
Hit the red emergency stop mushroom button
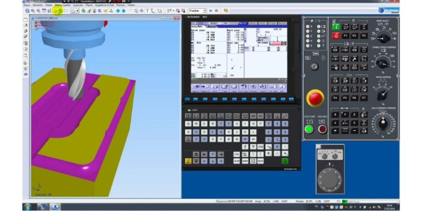pyautogui.click(x=315, y=98)
